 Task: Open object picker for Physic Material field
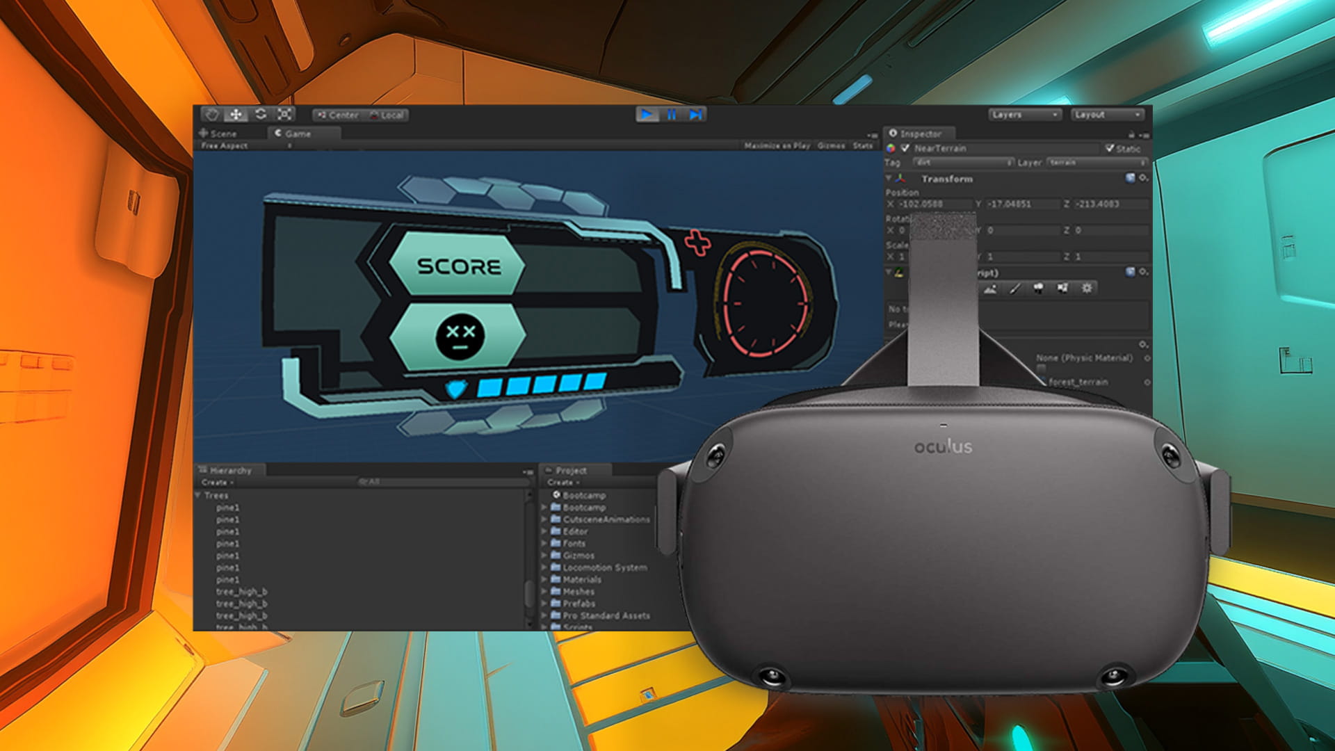pyautogui.click(x=1147, y=358)
